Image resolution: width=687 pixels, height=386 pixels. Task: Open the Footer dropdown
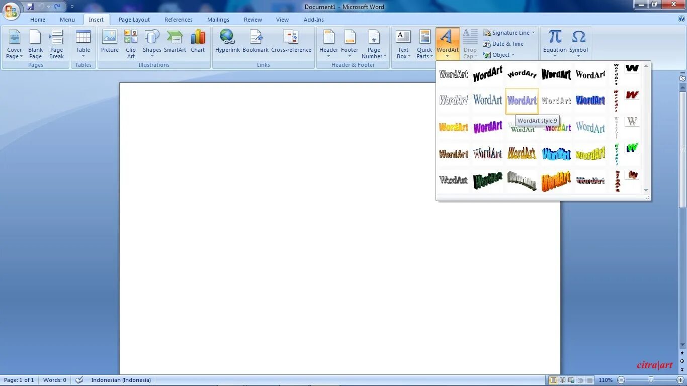350,45
